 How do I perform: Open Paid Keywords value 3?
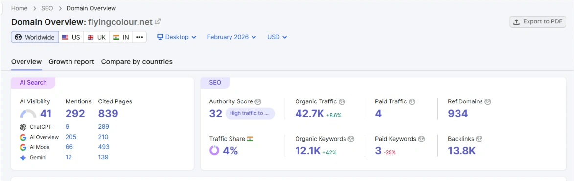point(378,150)
